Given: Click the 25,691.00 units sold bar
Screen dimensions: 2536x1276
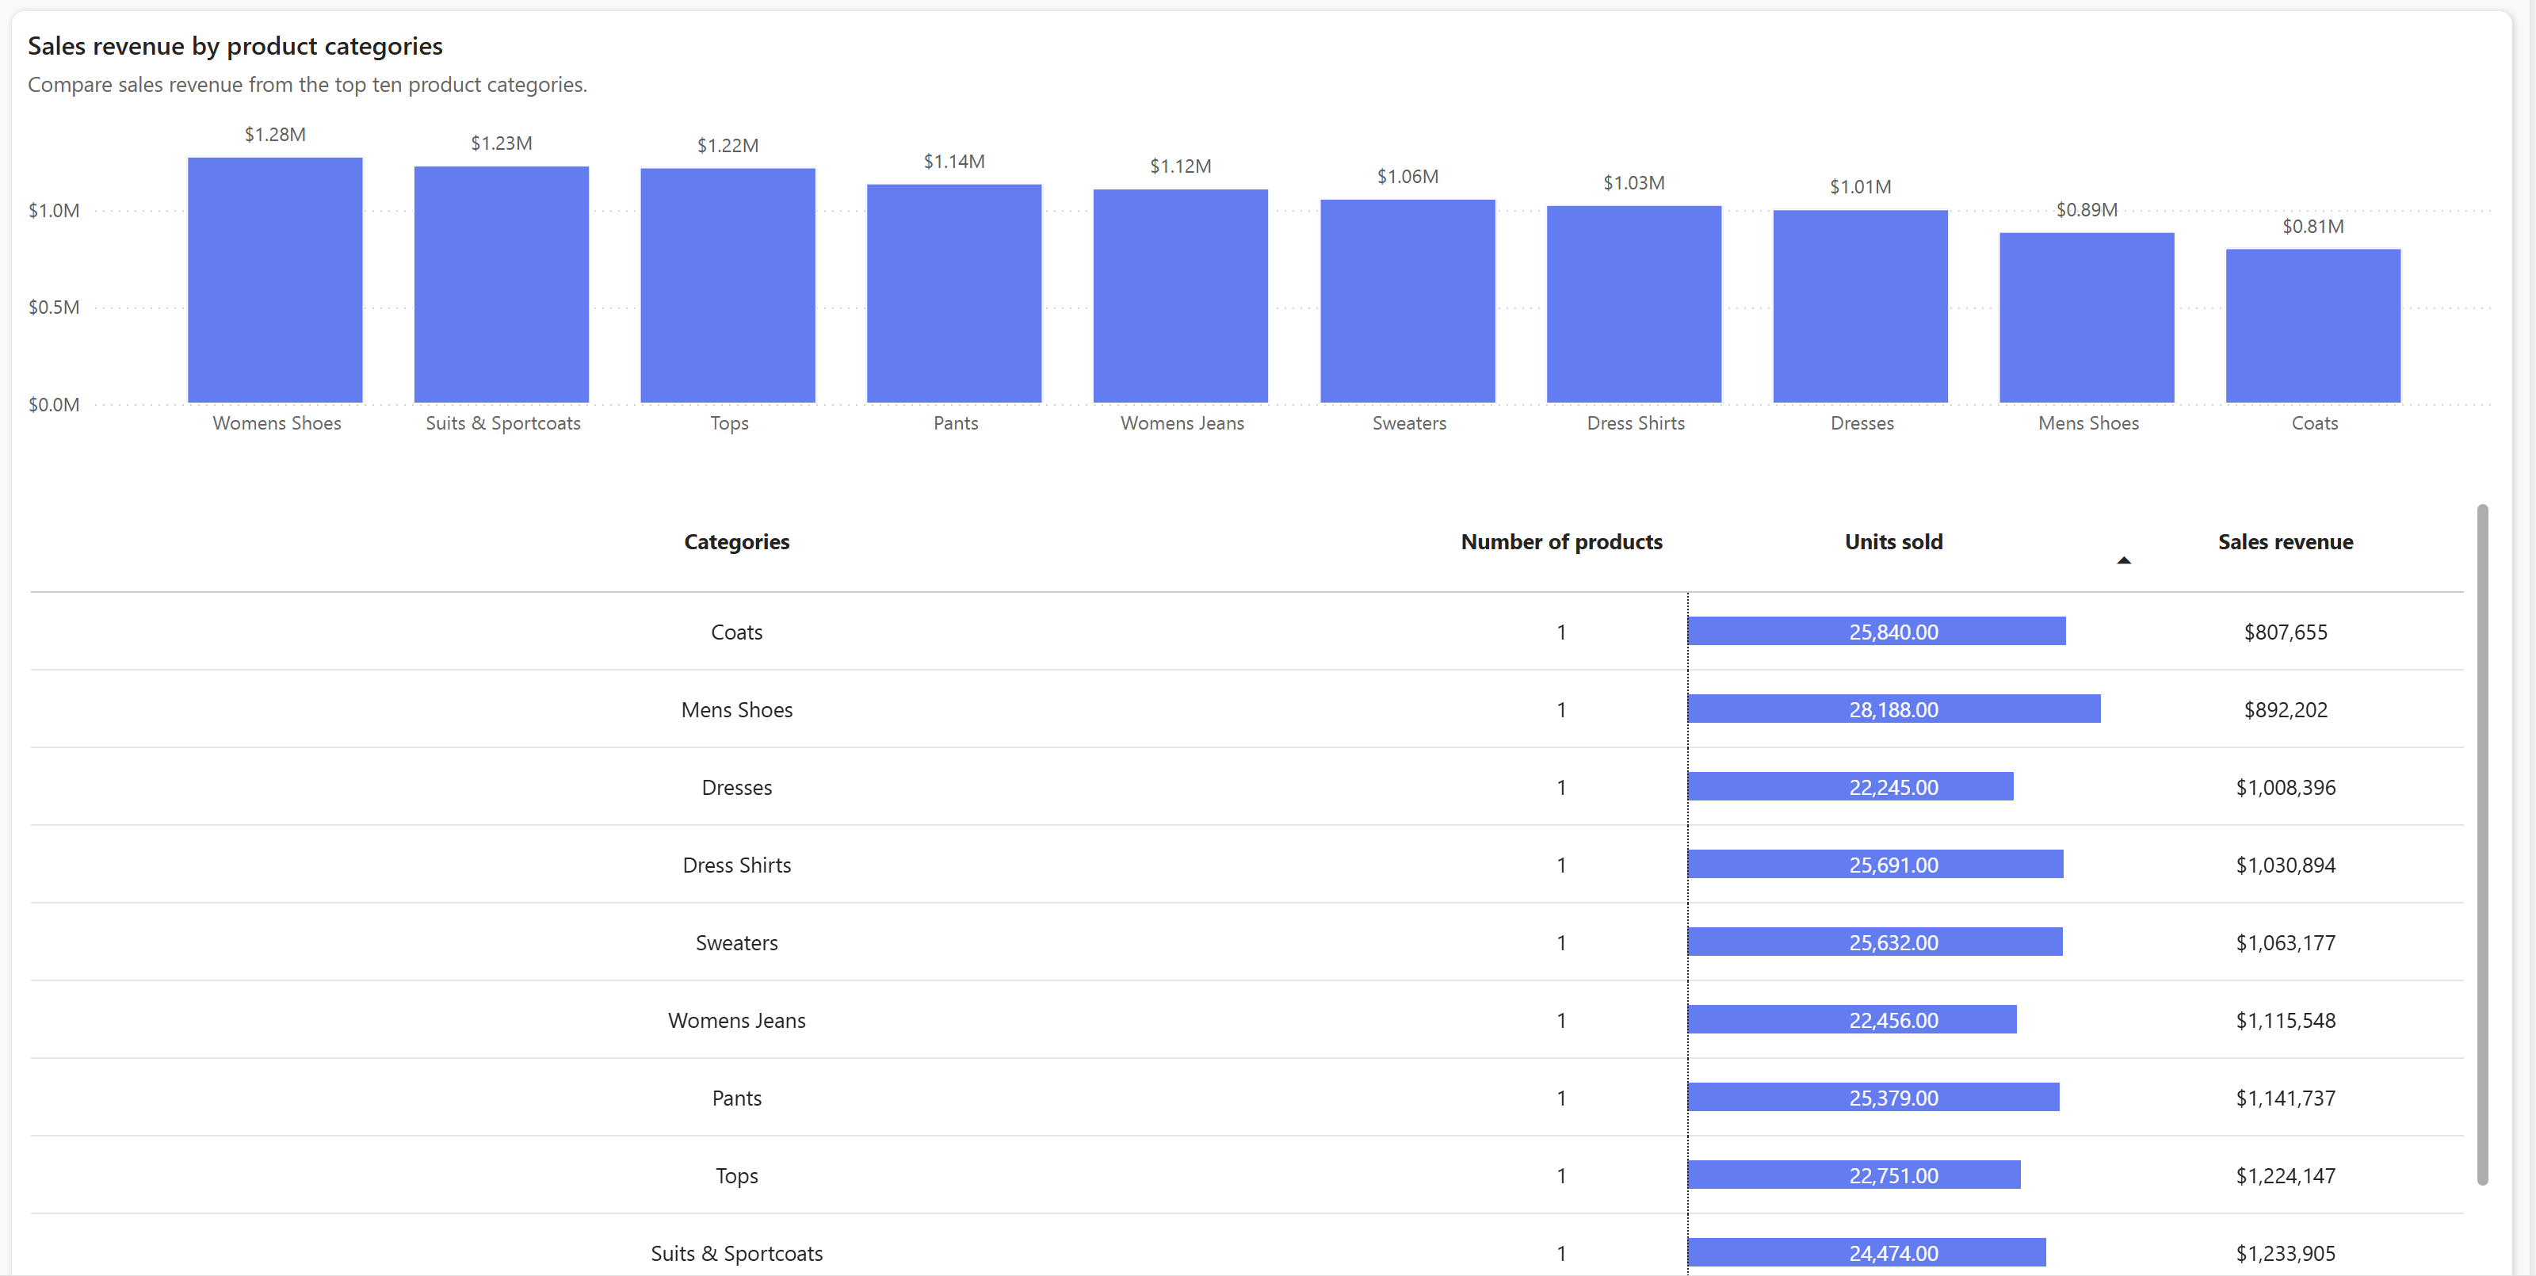Looking at the screenshot, I should tap(1875, 865).
